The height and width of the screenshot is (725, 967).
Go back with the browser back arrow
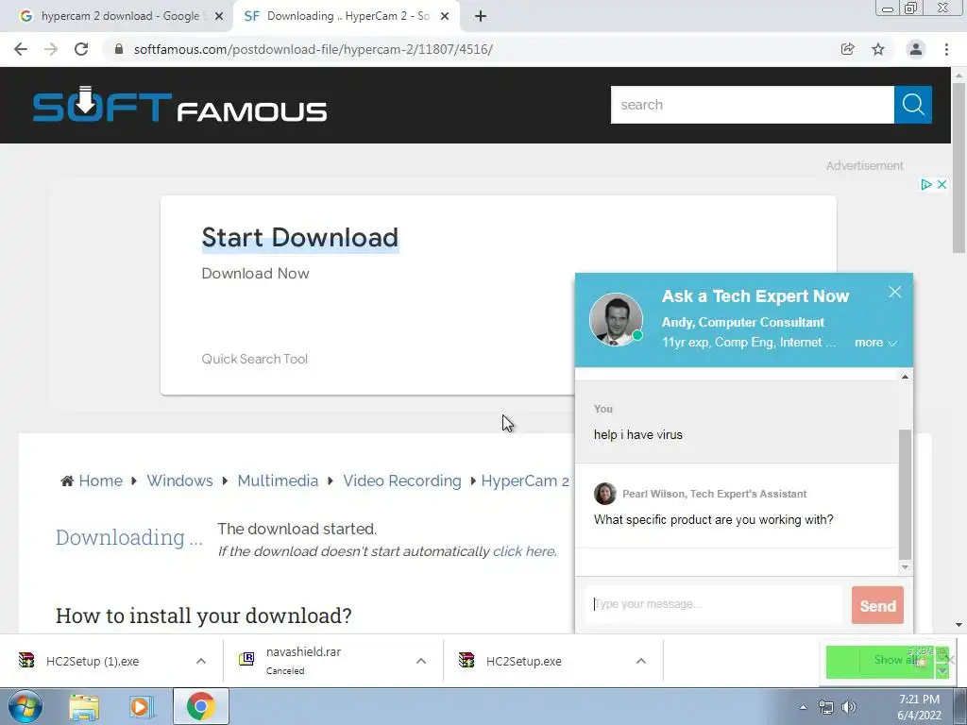pyautogui.click(x=21, y=49)
